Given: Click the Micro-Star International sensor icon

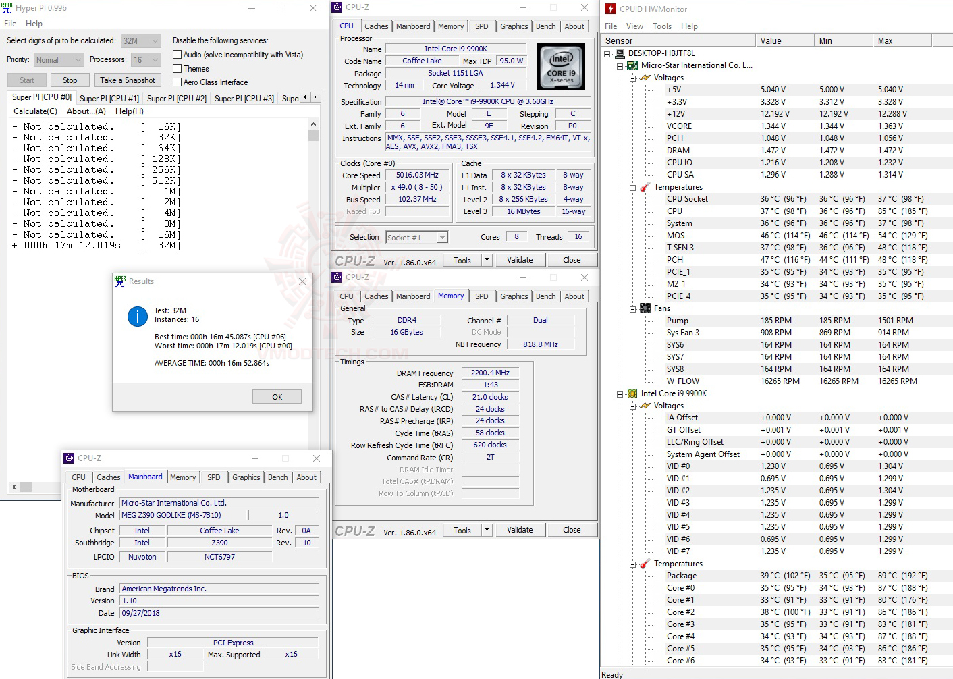Looking at the screenshot, I should (632, 65).
